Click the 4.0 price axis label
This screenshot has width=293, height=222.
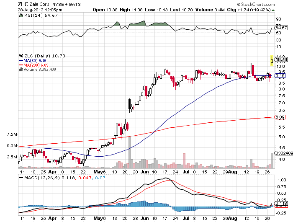(x=281, y=160)
